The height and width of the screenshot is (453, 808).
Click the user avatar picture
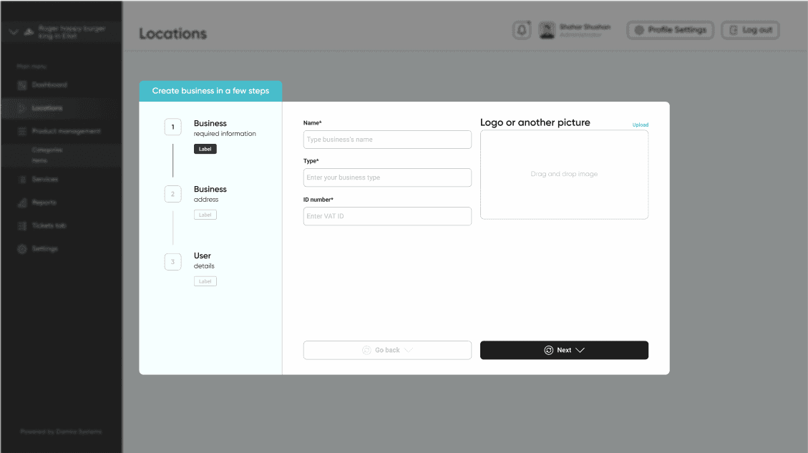(547, 30)
